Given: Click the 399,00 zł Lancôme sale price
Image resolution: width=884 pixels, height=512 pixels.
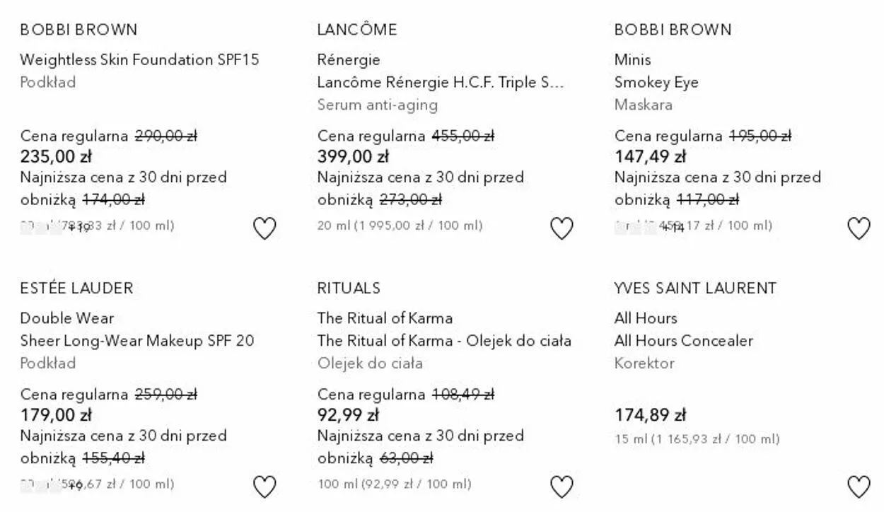Looking at the screenshot, I should tap(353, 156).
